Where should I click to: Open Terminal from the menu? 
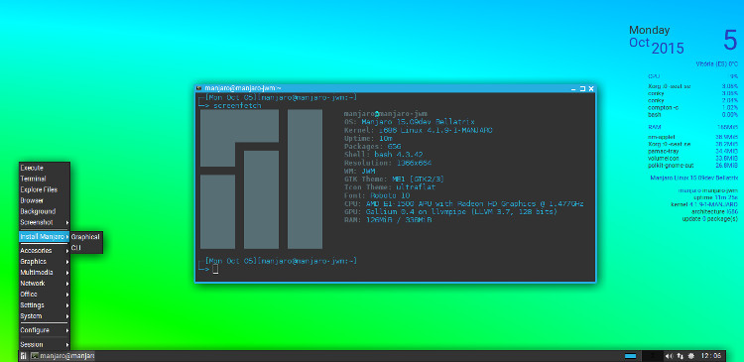tap(44, 179)
